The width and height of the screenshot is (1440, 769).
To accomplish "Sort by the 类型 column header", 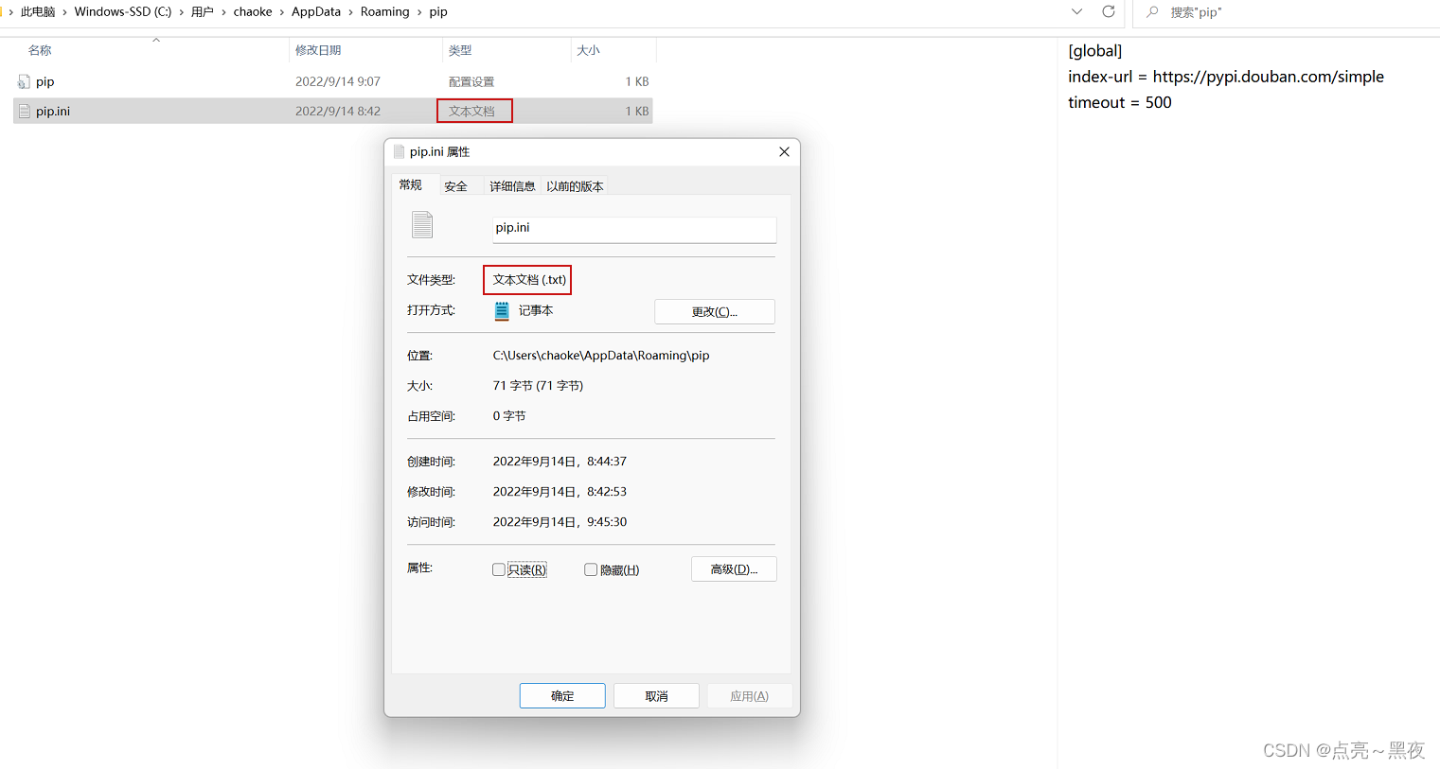I will [x=460, y=50].
